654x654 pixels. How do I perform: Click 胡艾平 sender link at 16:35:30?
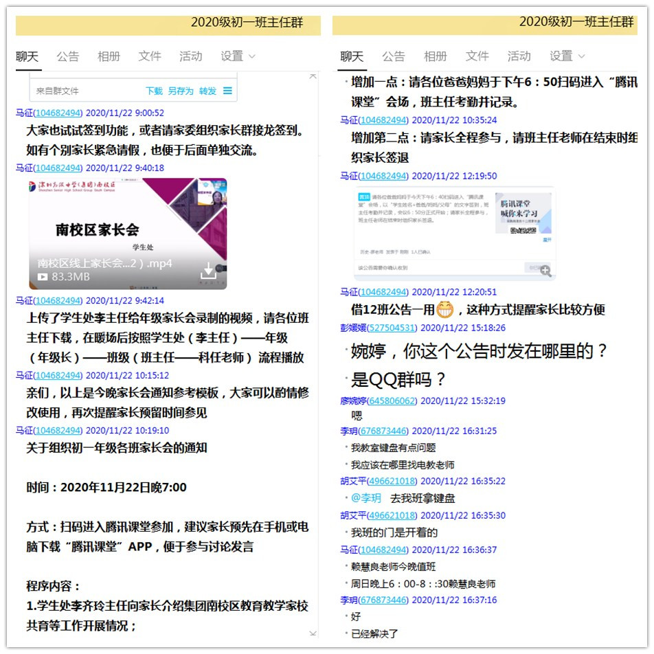(x=379, y=515)
